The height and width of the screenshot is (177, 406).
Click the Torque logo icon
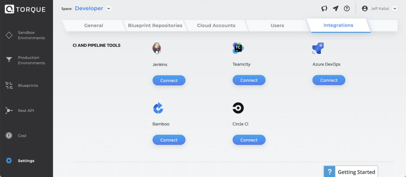[x=10, y=9]
